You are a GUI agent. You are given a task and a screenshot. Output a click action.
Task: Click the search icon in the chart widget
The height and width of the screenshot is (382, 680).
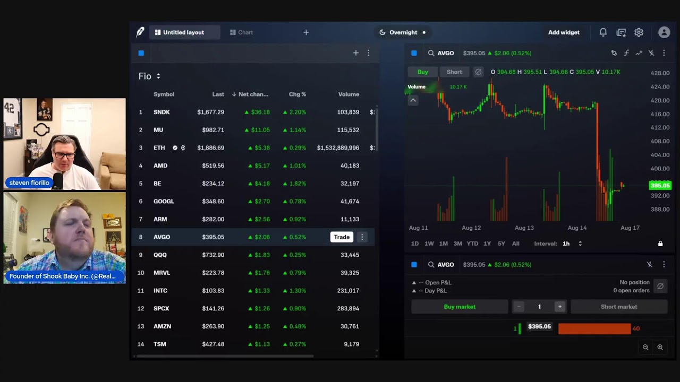click(x=431, y=53)
